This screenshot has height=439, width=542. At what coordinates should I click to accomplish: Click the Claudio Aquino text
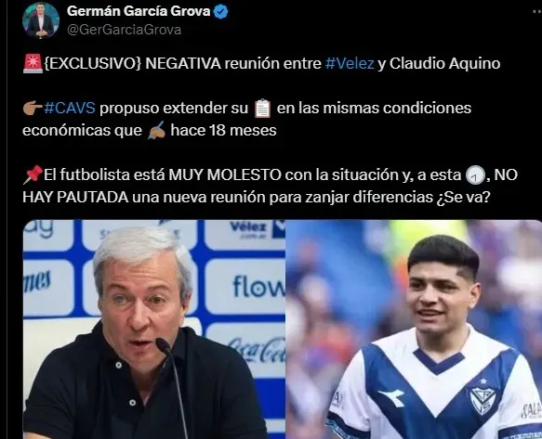[445, 63]
